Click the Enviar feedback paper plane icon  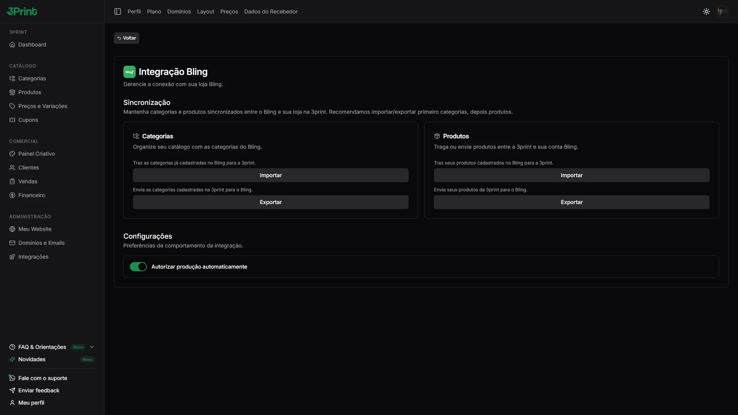click(x=12, y=390)
